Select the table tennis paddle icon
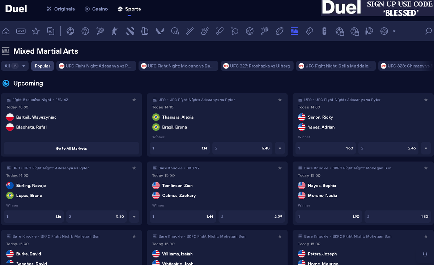This screenshot has height=265, width=434. pos(235,31)
